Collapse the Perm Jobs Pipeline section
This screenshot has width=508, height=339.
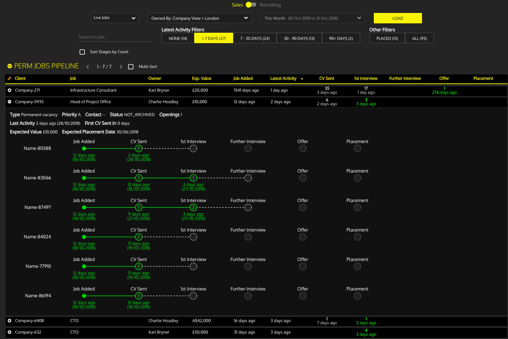point(10,66)
